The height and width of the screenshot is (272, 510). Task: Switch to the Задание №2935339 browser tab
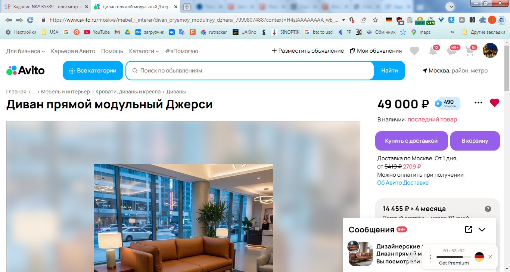(x=46, y=7)
